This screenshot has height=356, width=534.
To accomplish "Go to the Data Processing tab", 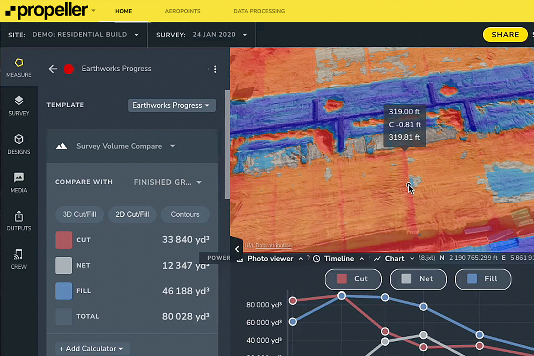I will (259, 11).
